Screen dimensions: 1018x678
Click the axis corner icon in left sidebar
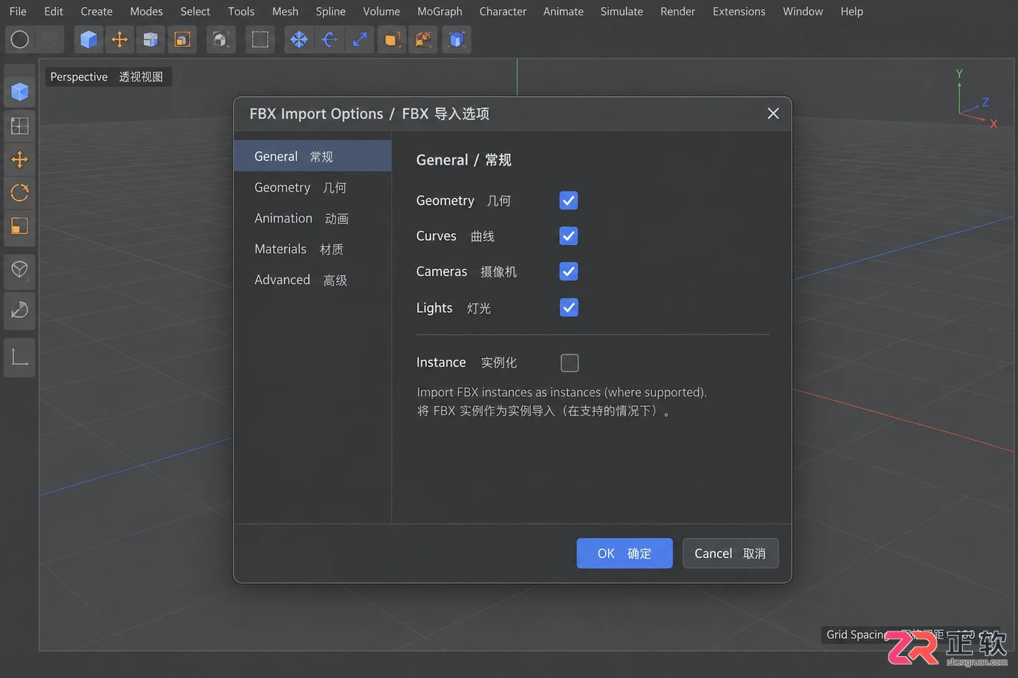coord(20,357)
